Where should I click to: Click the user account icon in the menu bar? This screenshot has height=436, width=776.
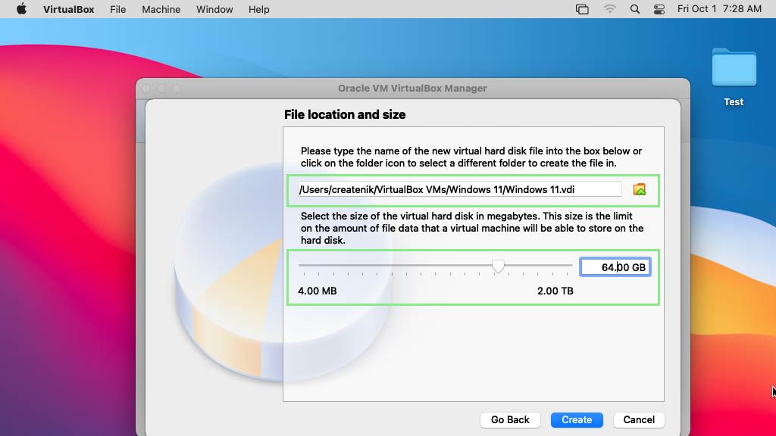(659, 9)
